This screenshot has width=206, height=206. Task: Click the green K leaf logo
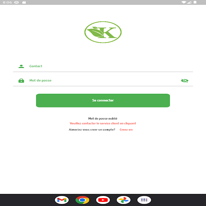click(103, 32)
